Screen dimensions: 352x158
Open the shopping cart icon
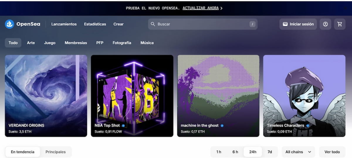click(340, 24)
